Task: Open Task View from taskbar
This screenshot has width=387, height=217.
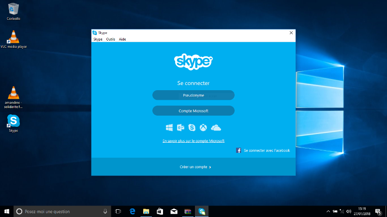Action: pos(118,211)
